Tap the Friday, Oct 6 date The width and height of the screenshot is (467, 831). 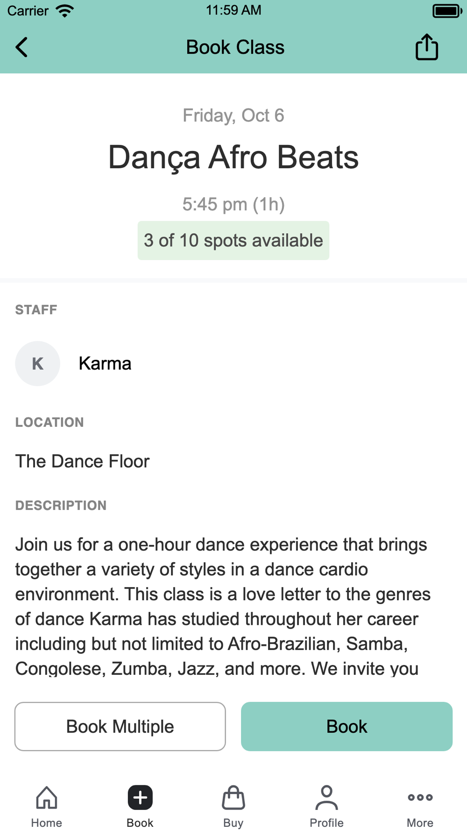[233, 115]
